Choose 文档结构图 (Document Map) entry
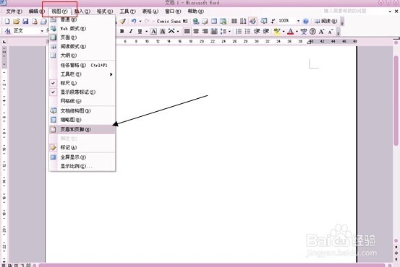Viewport: 400px width, 267px height. (x=82, y=110)
